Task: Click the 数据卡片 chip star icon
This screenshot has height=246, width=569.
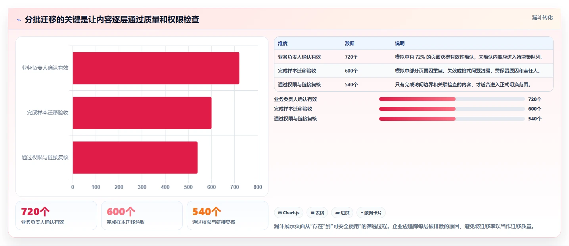Action: [362, 213]
